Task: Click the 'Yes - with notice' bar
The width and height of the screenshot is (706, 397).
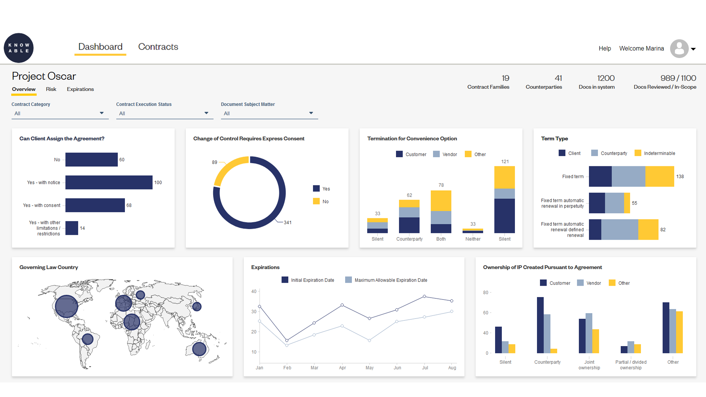Action: pos(109,182)
